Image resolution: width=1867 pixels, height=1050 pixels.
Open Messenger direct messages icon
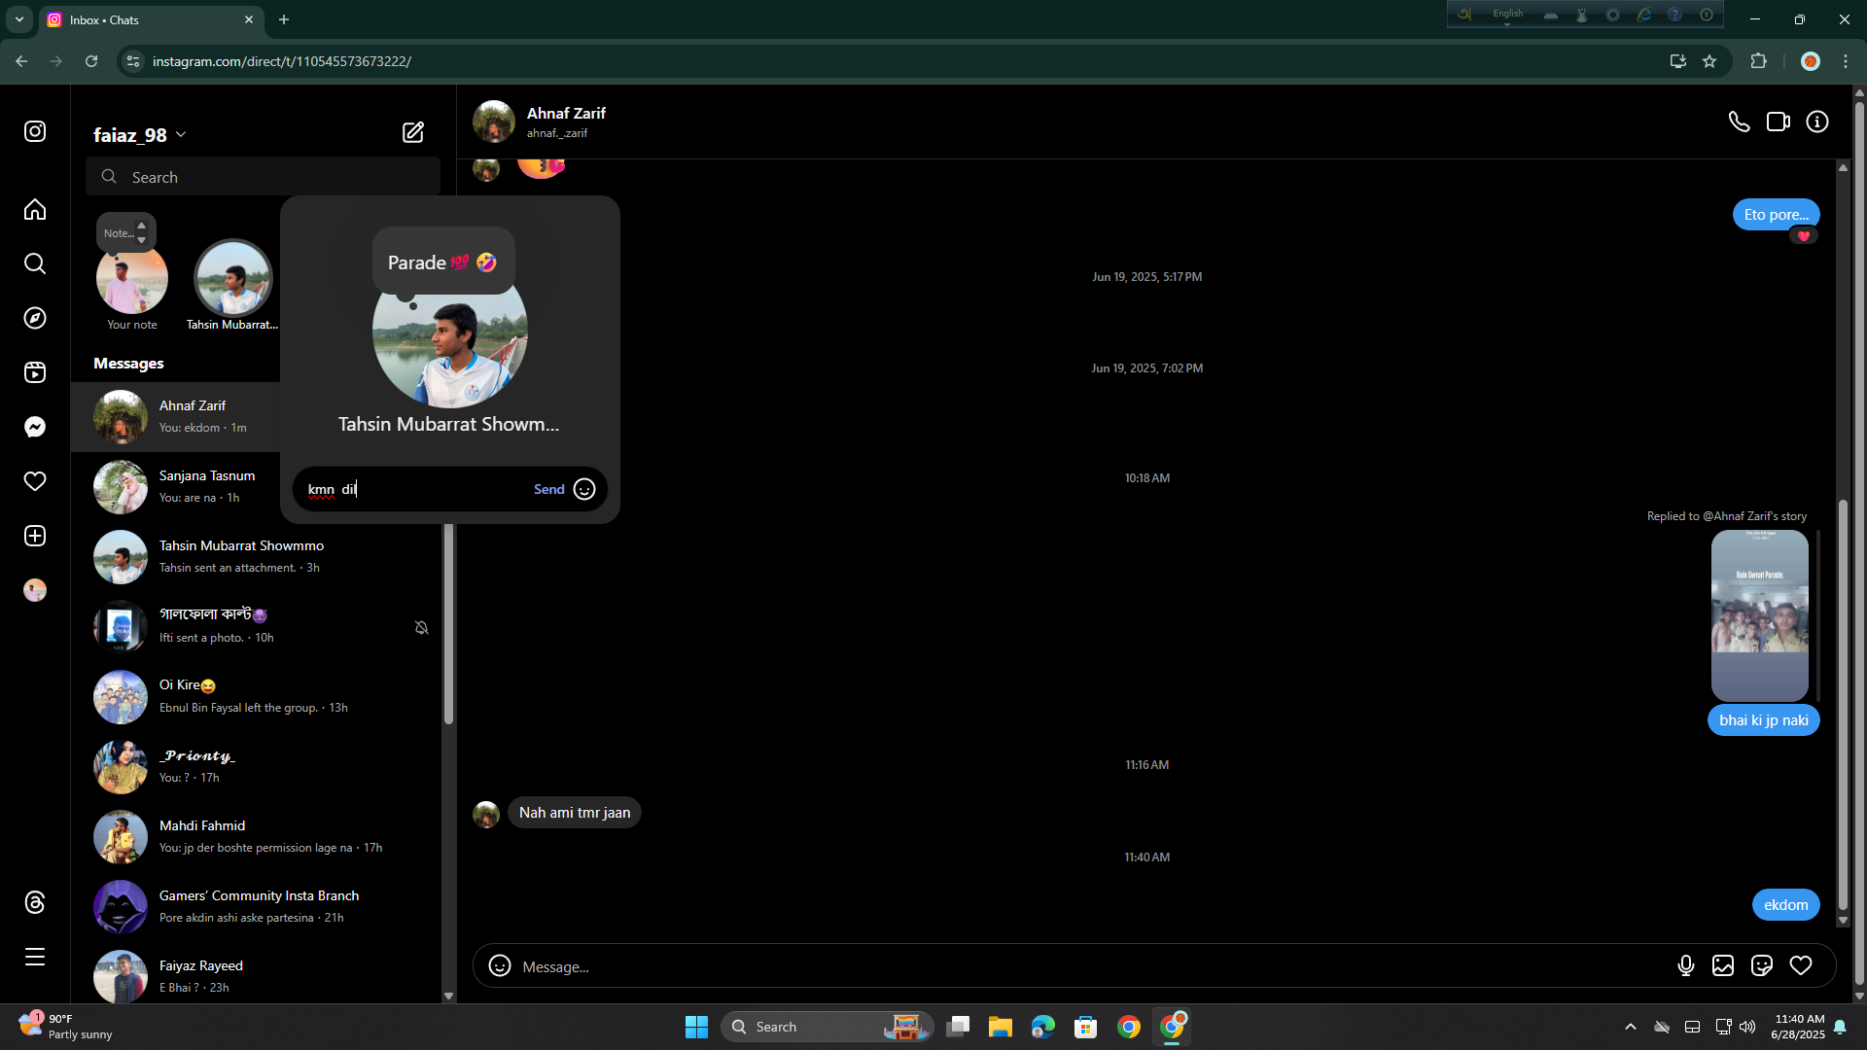pos(35,427)
